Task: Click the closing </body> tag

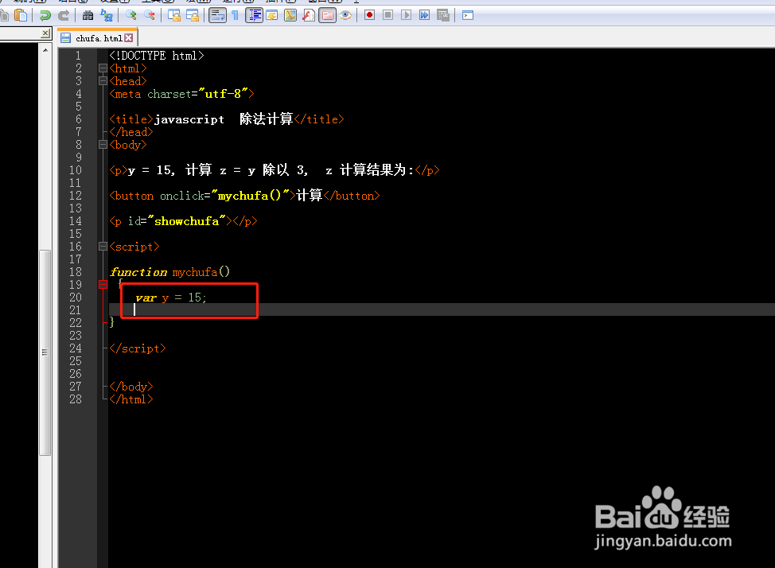Action: click(131, 387)
